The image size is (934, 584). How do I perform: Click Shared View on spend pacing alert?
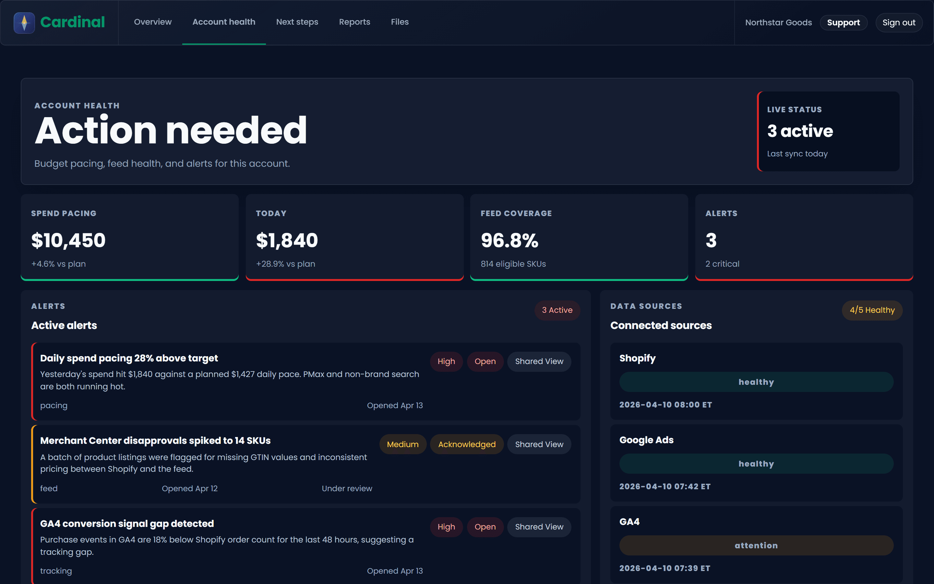[539, 361]
